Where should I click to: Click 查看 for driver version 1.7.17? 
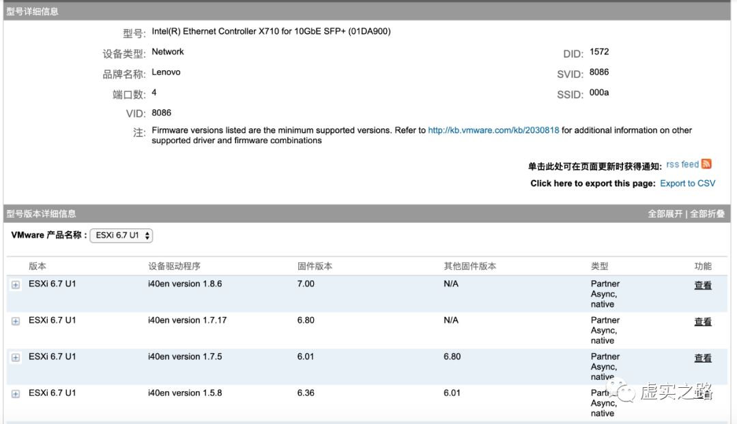point(702,321)
